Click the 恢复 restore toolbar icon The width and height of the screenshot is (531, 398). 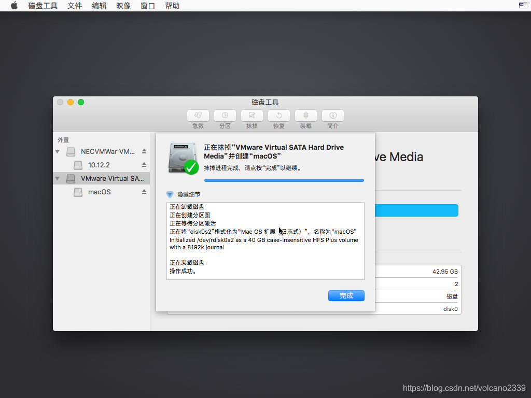tap(278, 116)
